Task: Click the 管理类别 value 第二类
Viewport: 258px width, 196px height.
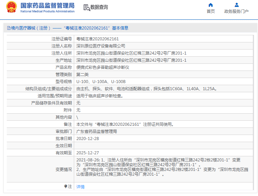Action: pos(82,74)
